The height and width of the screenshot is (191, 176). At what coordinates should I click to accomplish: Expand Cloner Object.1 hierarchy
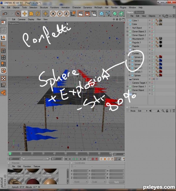coord(127,86)
